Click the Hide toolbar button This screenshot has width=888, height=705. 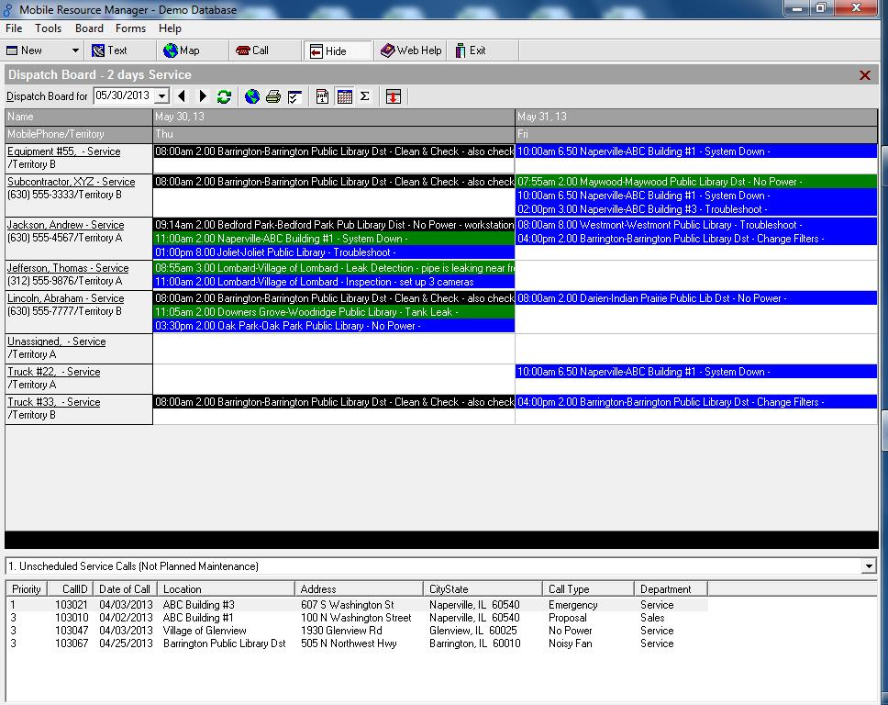(x=337, y=51)
